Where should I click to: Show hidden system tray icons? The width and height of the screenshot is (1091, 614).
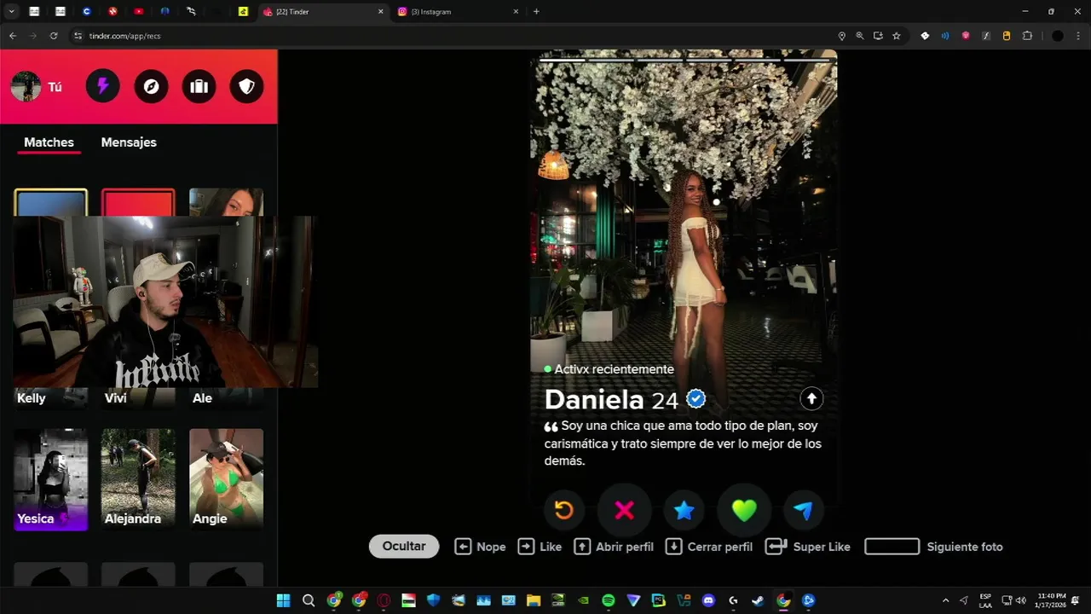[945, 600]
